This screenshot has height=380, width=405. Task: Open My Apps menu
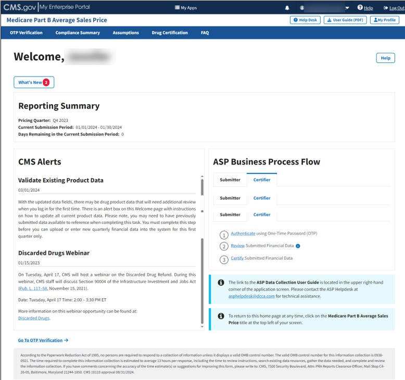pos(186,8)
